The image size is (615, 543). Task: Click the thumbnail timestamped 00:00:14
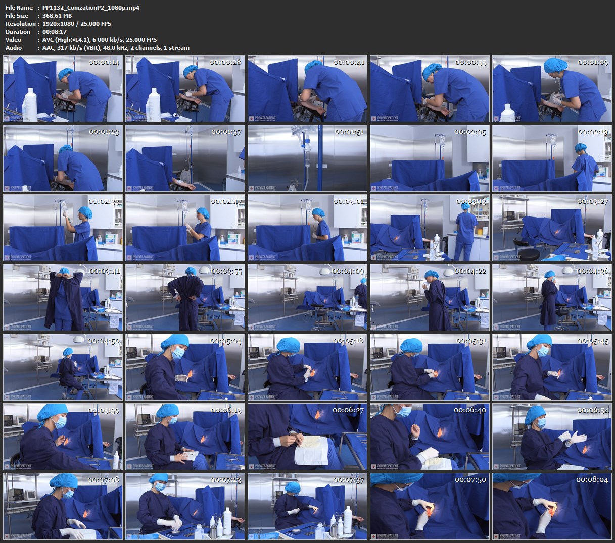[x=63, y=88]
